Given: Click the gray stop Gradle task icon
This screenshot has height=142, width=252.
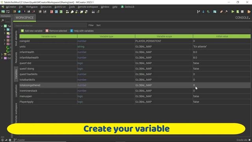Looking at the screenshot, I should 242,11.
